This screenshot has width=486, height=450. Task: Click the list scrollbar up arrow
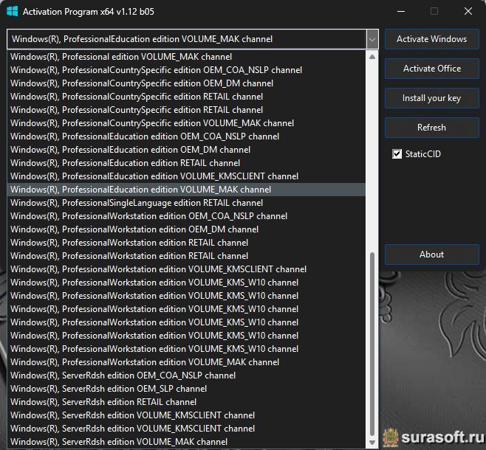pos(372,57)
